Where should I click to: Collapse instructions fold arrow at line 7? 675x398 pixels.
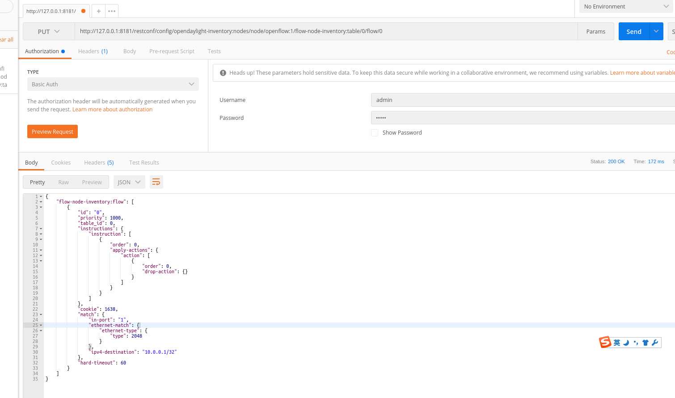coord(41,229)
